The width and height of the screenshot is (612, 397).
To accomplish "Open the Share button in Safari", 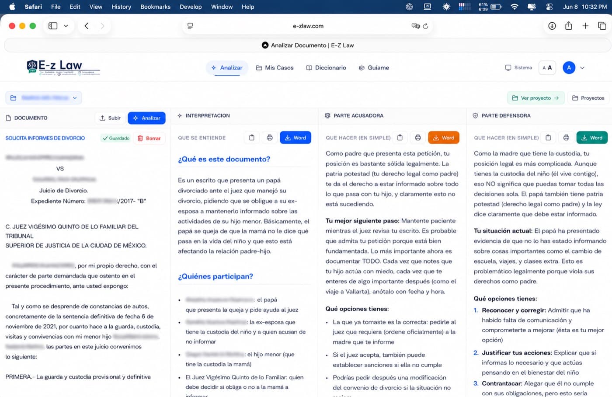I will tap(569, 26).
